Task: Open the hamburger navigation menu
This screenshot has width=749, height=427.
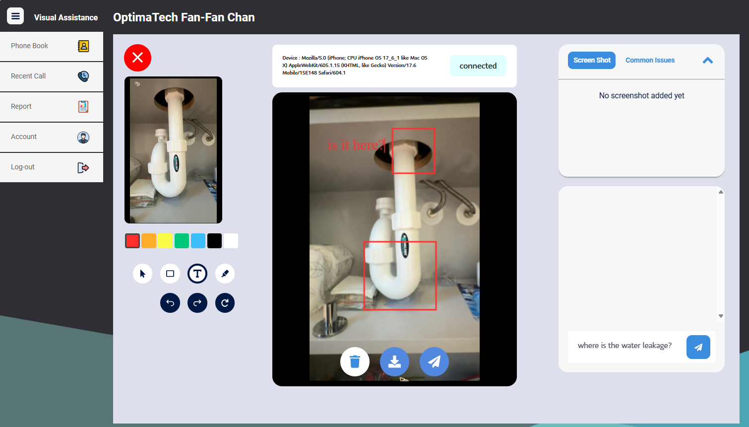Action: pyautogui.click(x=15, y=16)
